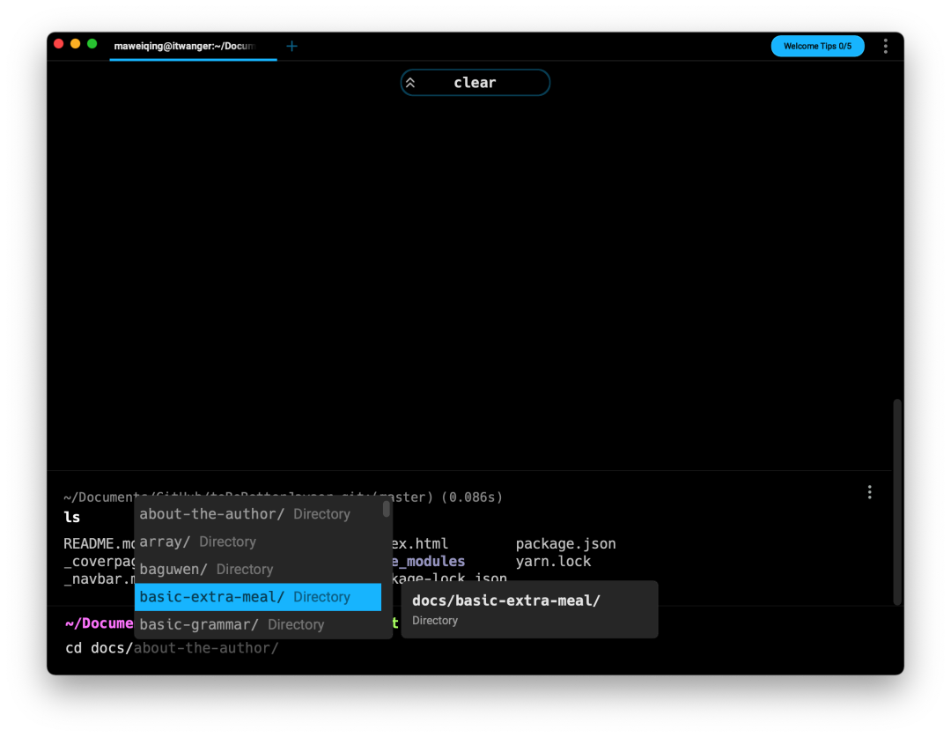This screenshot has height=737, width=951.
Task: Click the _navbar file name in output
Action: point(100,579)
